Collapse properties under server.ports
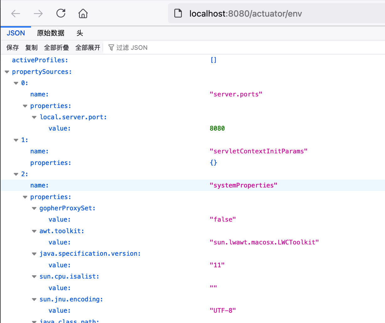This screenshot has height=323, width=385. [25, 106]
